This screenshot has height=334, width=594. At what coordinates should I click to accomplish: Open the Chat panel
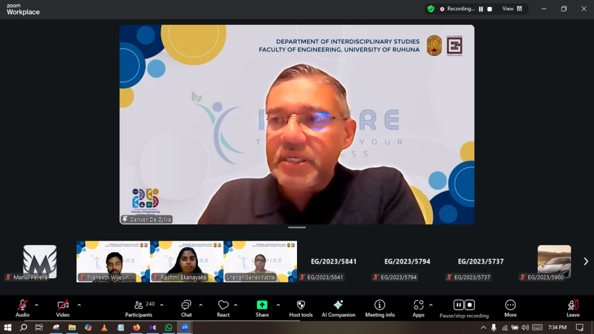(x=186, y=307)
